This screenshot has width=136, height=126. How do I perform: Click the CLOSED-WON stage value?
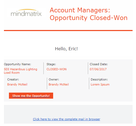(x=57, y=69)
